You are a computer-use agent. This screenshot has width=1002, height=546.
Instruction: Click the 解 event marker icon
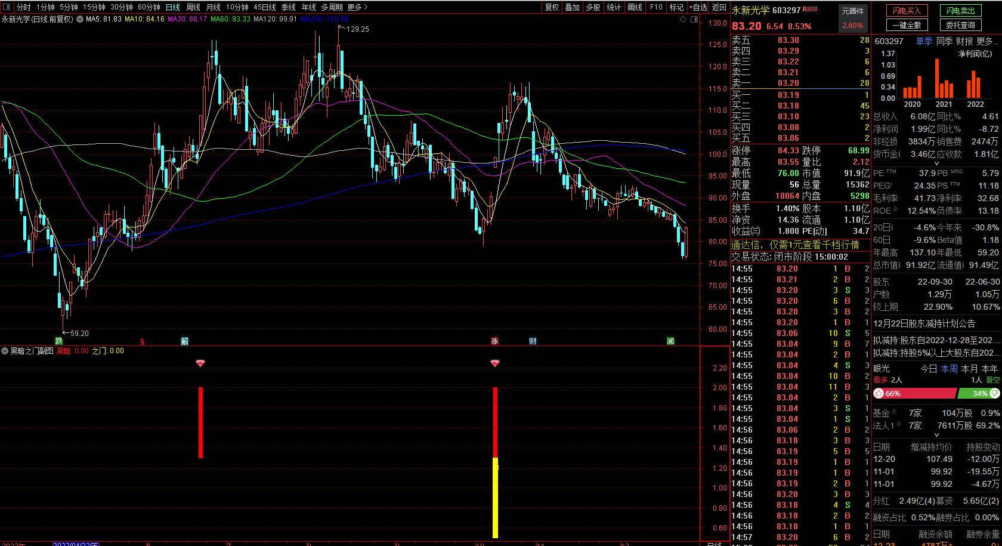pyautogui.click(x=185, y=341)
